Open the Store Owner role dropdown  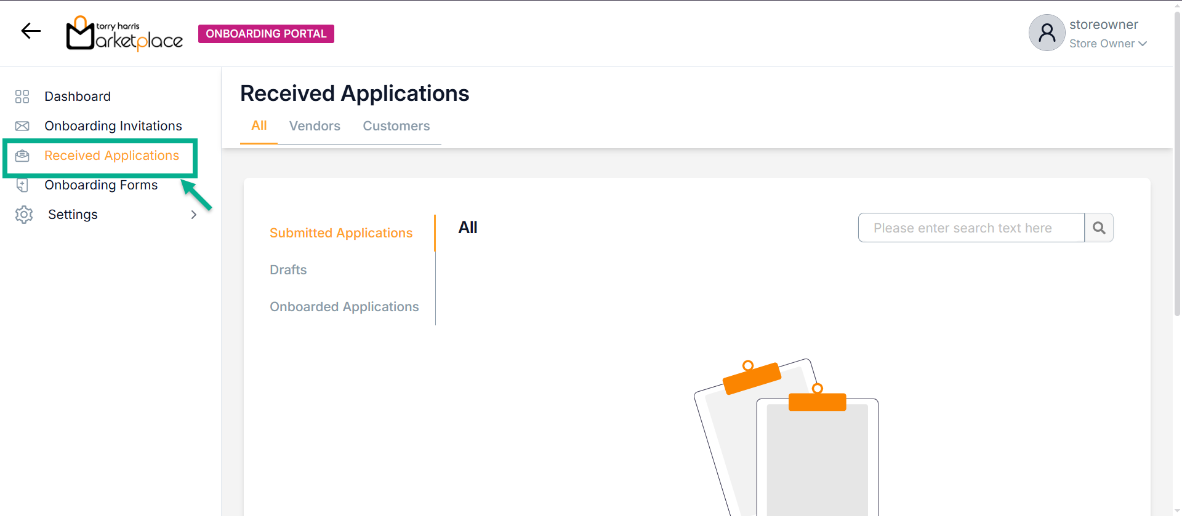point(1108,44)
